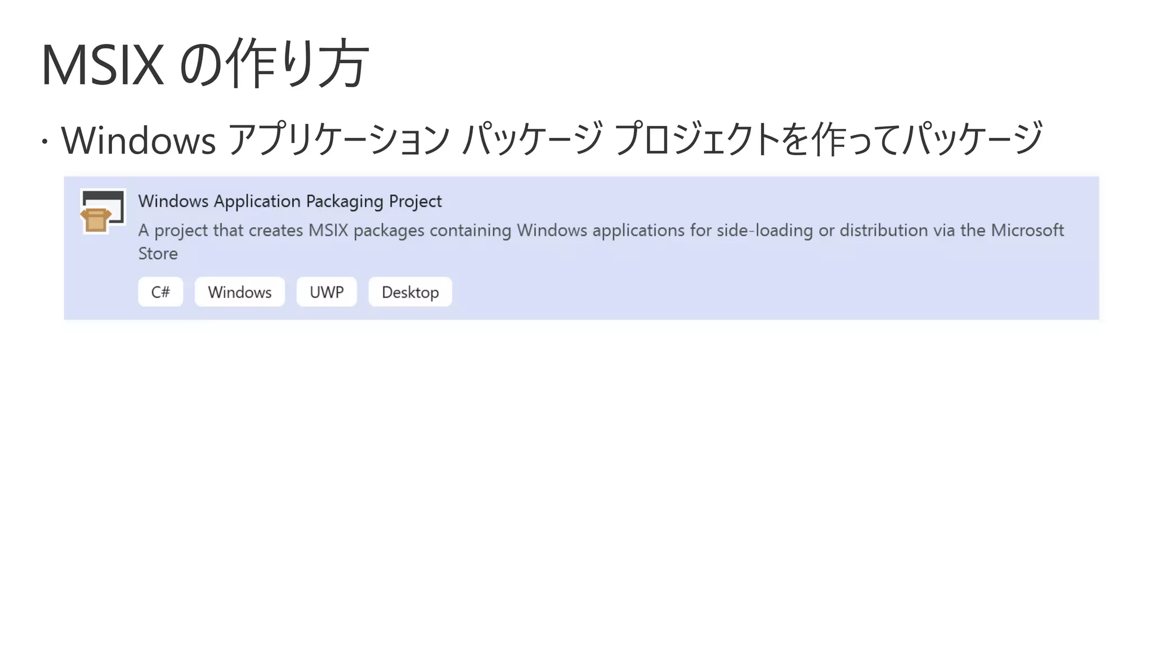
Task: Select the Windows Application Packaging Project title
Action: 289,201
